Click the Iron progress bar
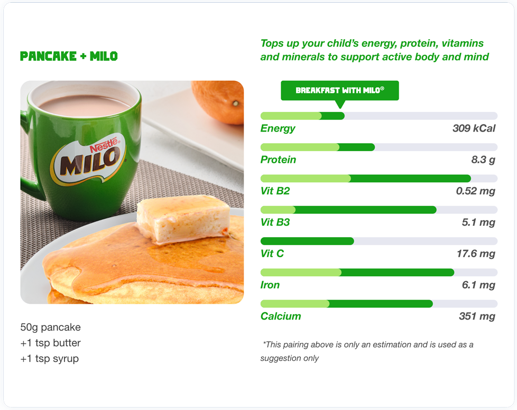 [x=379, y=272]
